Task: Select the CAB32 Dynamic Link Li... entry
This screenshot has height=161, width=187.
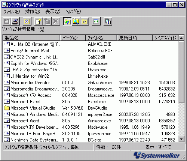Action: pos(34,57)
